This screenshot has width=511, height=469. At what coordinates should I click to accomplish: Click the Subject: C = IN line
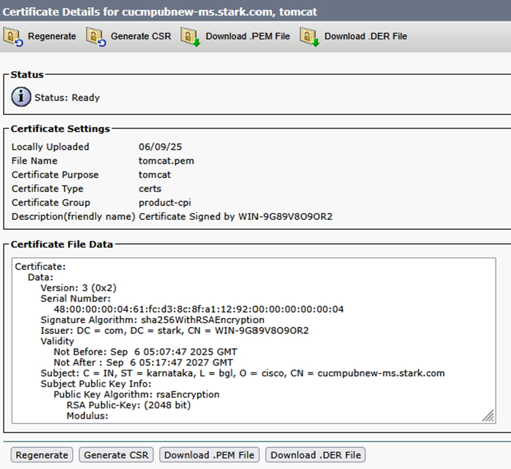(x=243, y=373)
